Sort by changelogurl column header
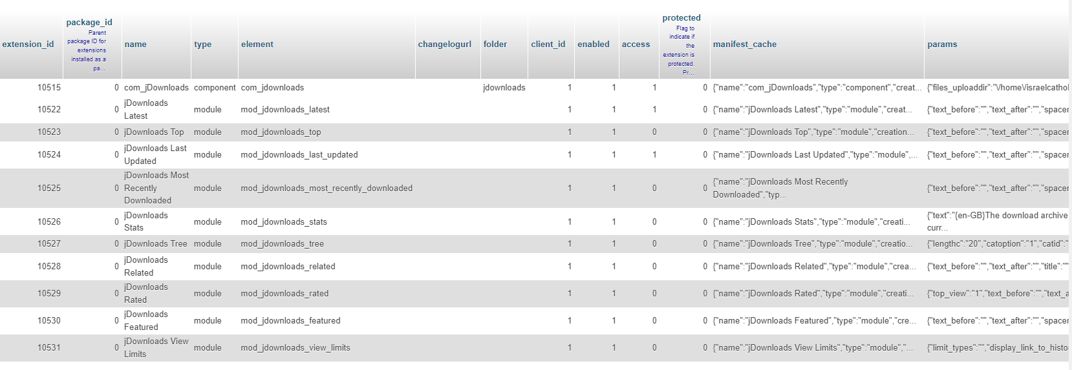This screenshot has height=370, width=1072. pyautogui.click(x=445, y=44)
